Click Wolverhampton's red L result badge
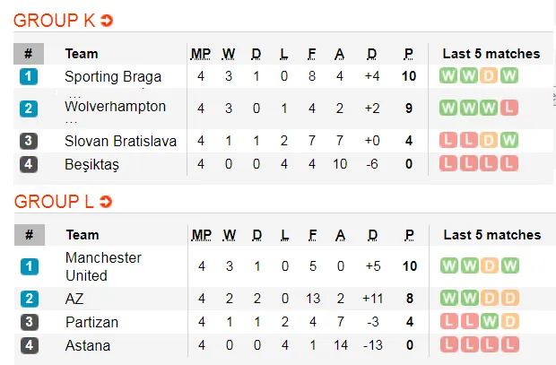This screenshot has width=556, height=365. point(509,108)
